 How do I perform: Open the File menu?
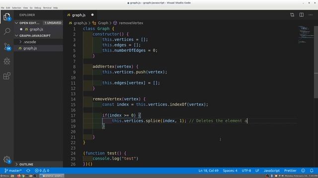point(2,8)
